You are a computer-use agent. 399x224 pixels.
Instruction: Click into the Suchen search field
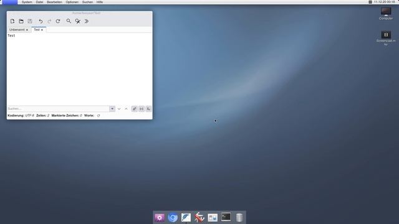pos(58,109)
